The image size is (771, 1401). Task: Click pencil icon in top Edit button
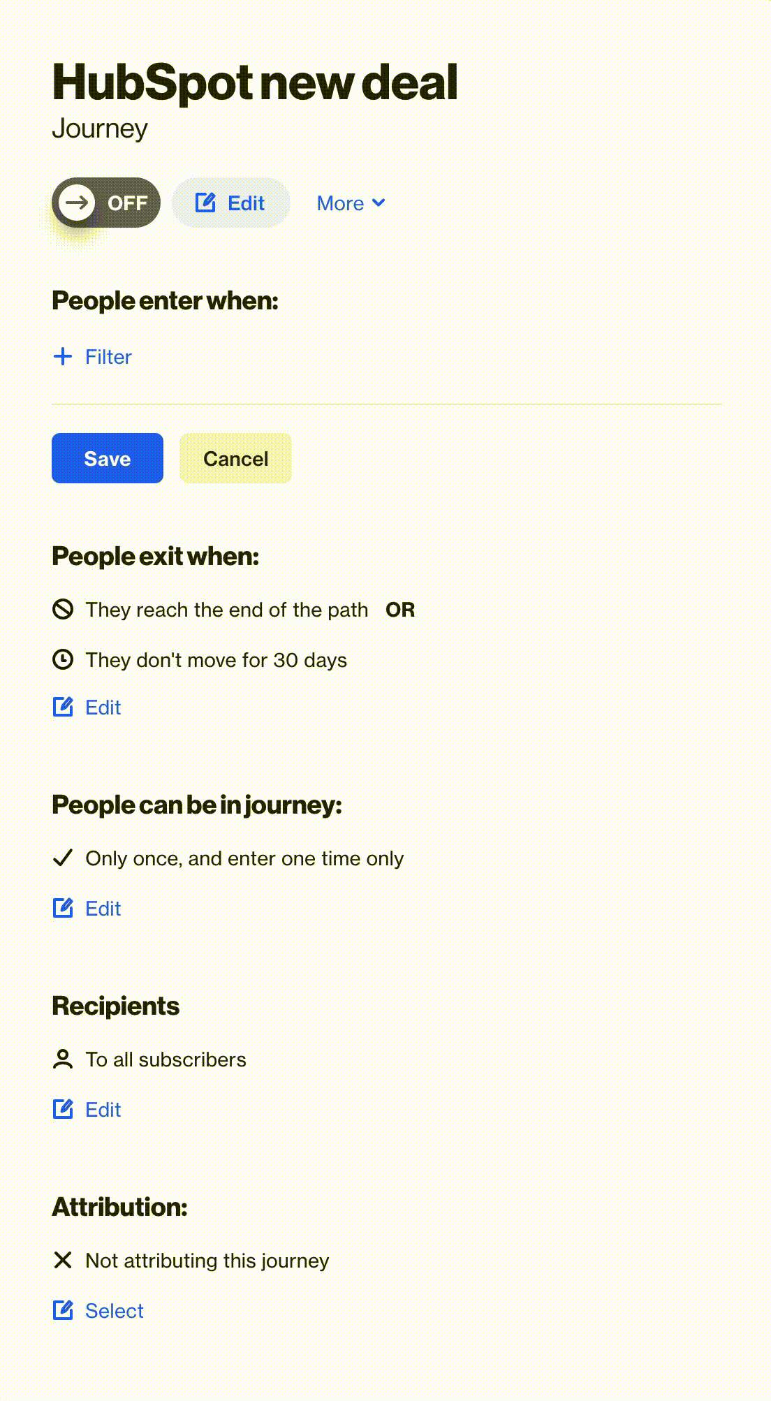click(205, 203)
